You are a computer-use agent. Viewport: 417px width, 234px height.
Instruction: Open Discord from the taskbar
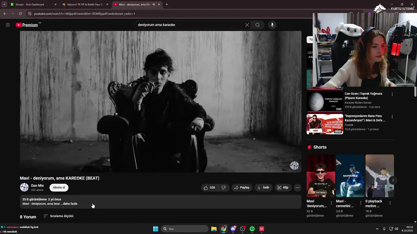233,229
